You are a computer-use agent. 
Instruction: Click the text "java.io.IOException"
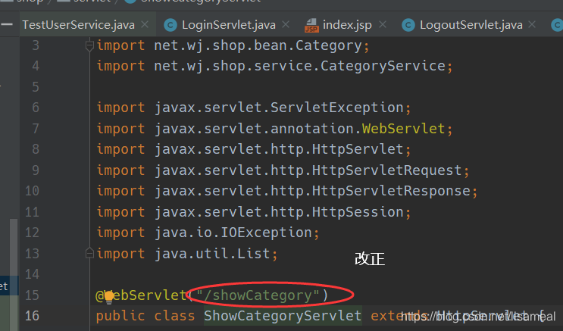click(x=233, y=233)
